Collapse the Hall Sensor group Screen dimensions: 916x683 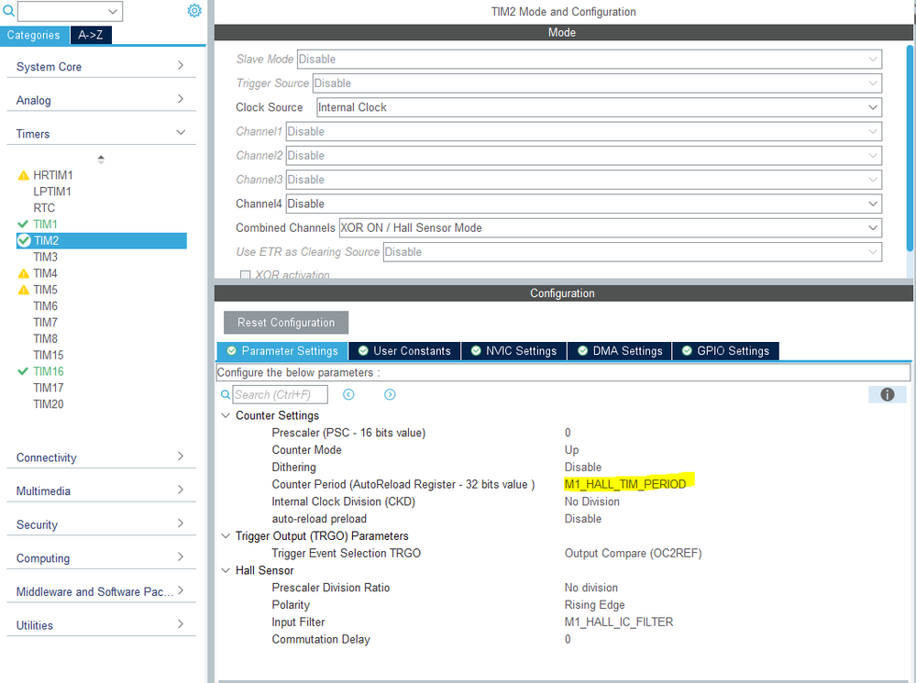226,570
